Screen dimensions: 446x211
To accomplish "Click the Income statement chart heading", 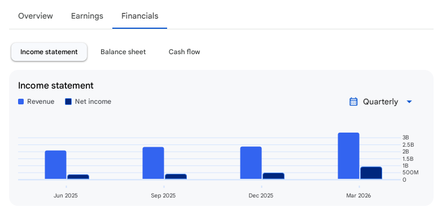I will tap(56, 85).
